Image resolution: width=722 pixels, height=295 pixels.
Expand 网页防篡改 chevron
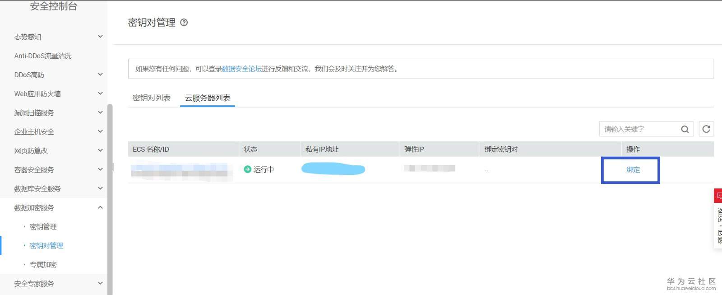(100, 150)
